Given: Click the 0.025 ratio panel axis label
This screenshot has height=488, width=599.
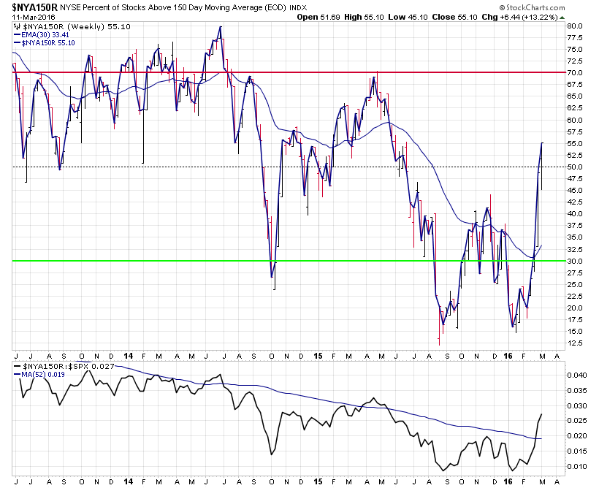Looking at the screenshot, I should coord(577,421).
